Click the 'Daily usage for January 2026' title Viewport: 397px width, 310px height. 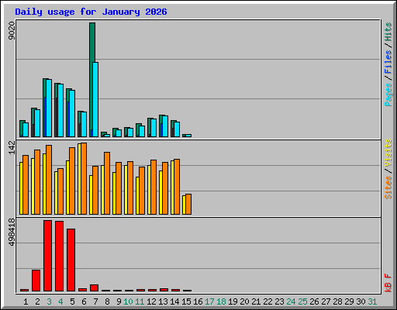point(91,12)
